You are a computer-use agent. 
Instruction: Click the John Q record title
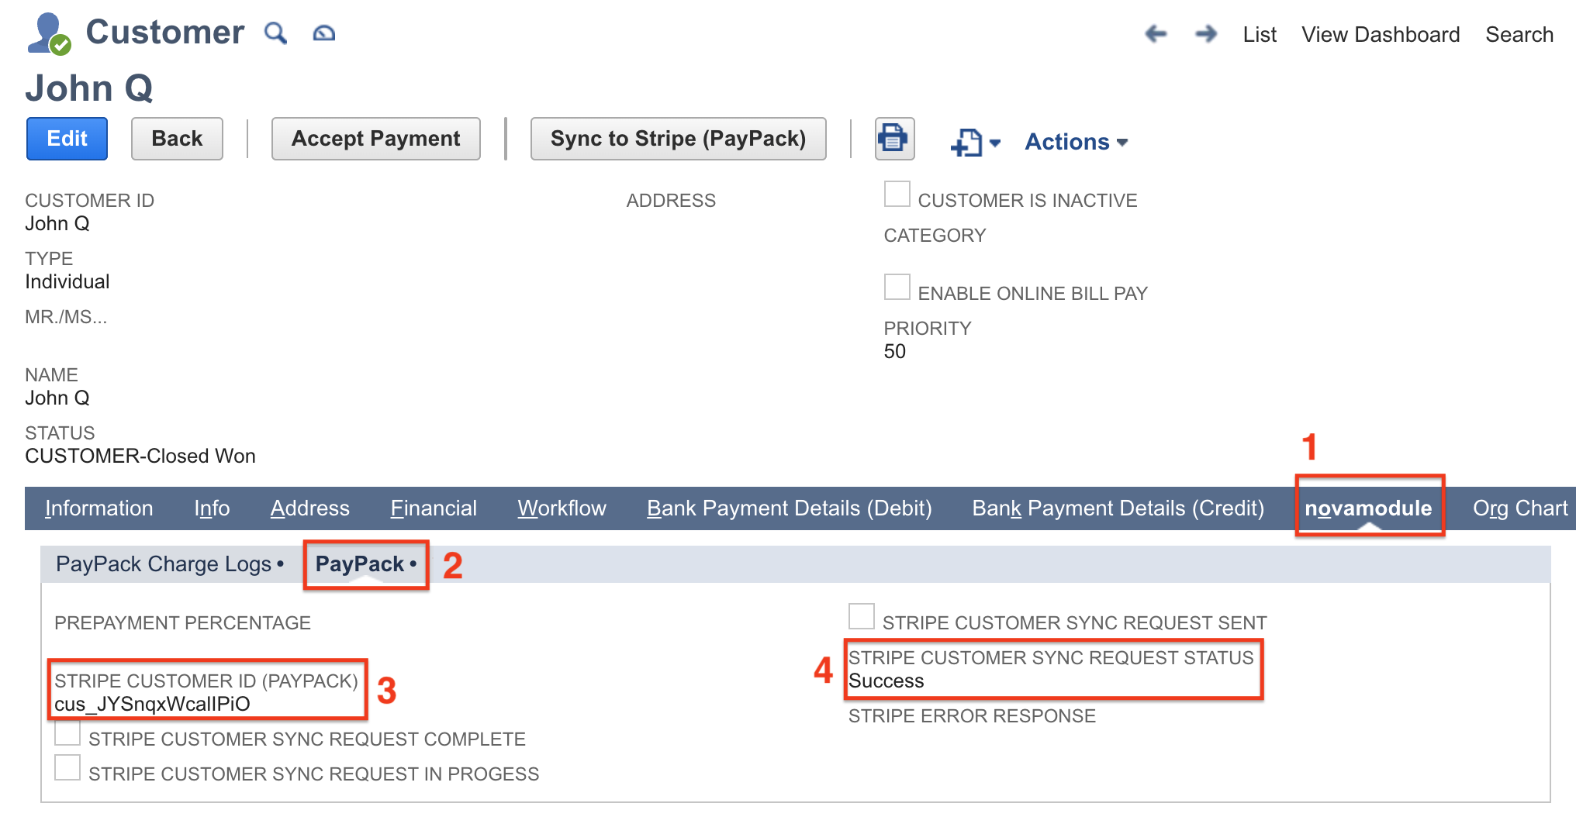(x=89, y=88)
